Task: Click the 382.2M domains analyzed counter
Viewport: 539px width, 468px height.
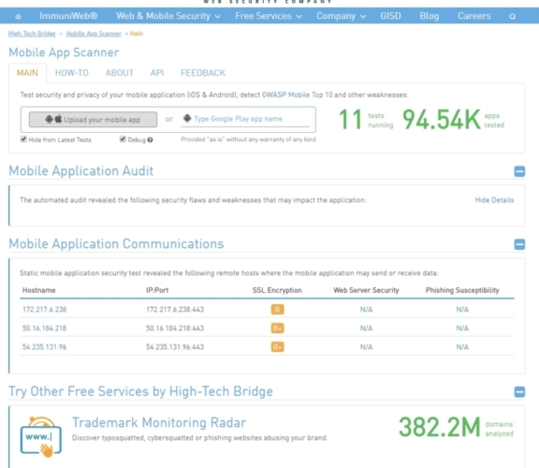Action: (x=456, y=428)
